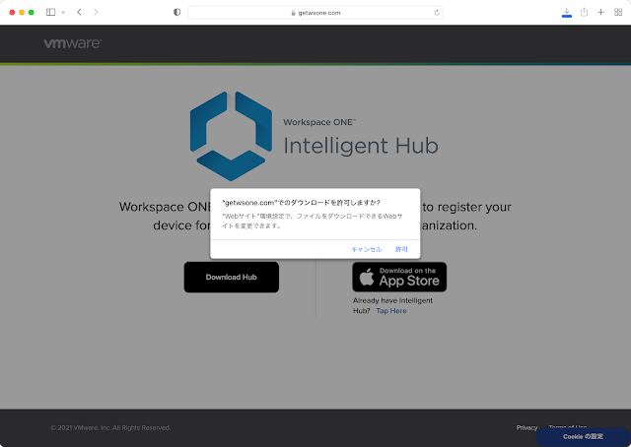Open the sidebar options dropdown chevron
This screenshot has height=447, width=631.
(x=63, y=12)
